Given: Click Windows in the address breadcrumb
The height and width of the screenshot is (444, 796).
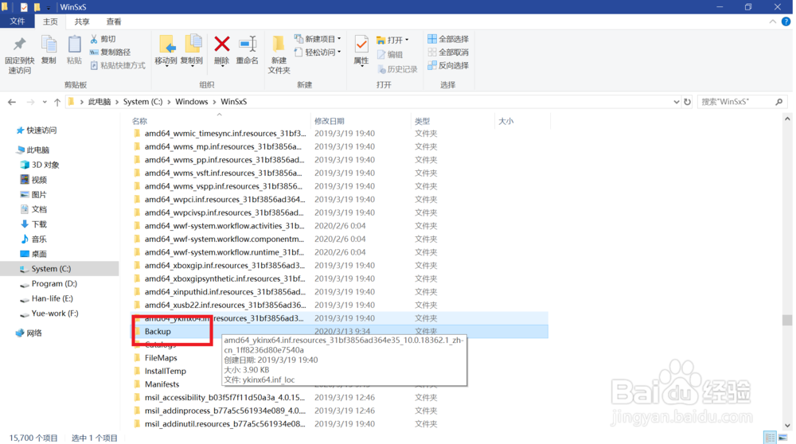Looking at the screenshot, I should (x=191, y=102).
